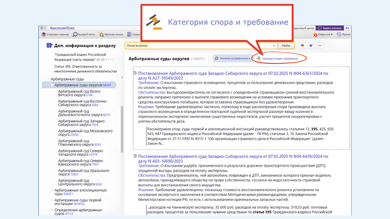
Task: Open Журнал clock icon
Action: tap(339, 34)
